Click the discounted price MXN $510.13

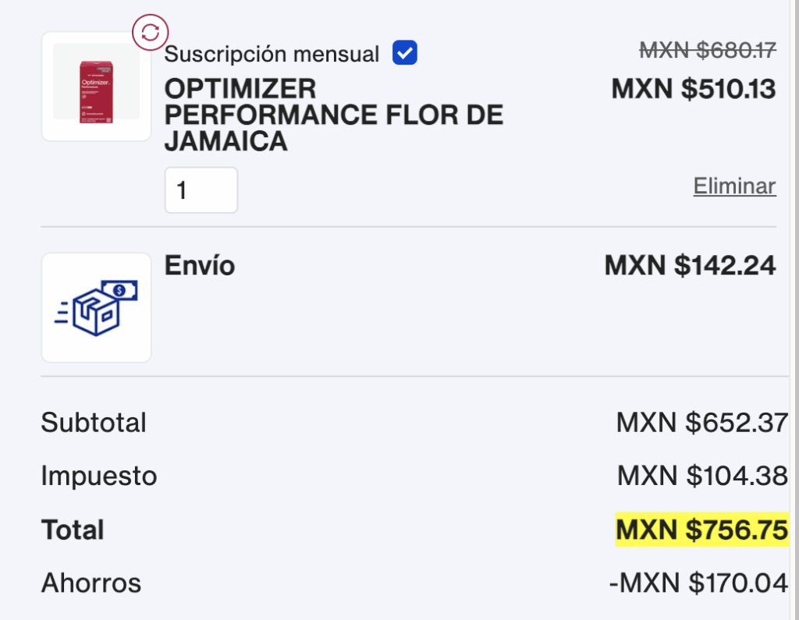pyautogui.click(x=694, y=89)
